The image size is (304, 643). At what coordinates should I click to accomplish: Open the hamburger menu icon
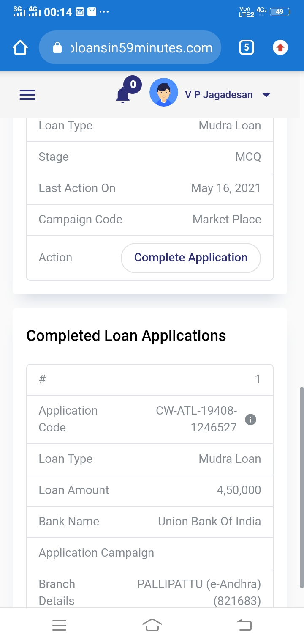click(x=27, y=95)
